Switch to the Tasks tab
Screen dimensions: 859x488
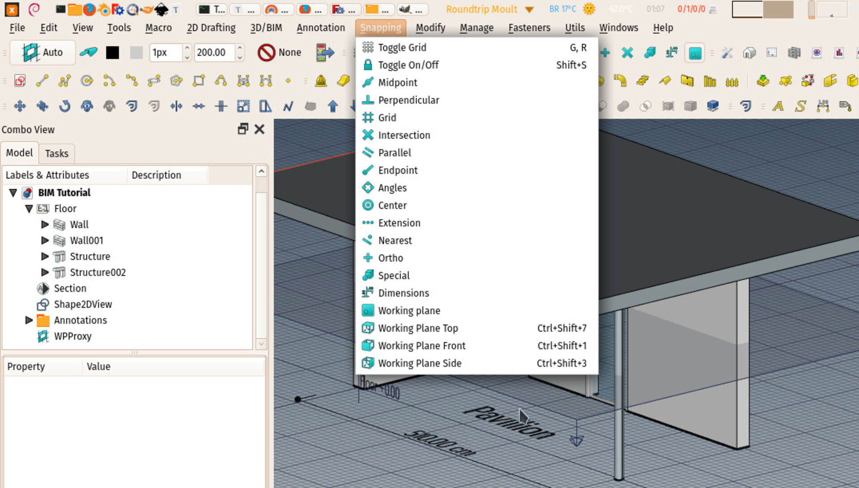[x=57, y=153]
